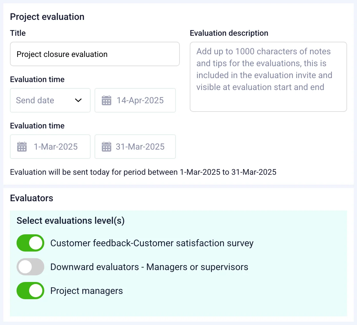Screen dimensions: 357x325
Task: Click the Select evaluations level(s) label
Action: 70,220
